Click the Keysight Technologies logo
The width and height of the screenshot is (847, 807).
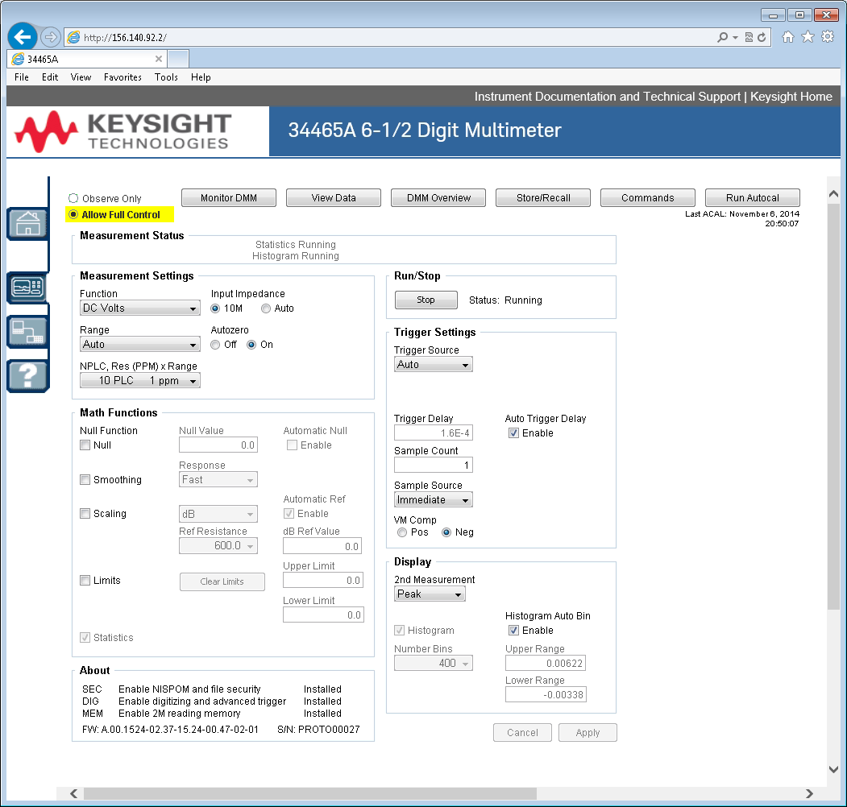(123, 131)
